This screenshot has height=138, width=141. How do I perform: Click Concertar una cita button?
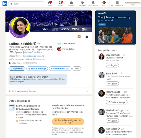click(x=60, y=69)
